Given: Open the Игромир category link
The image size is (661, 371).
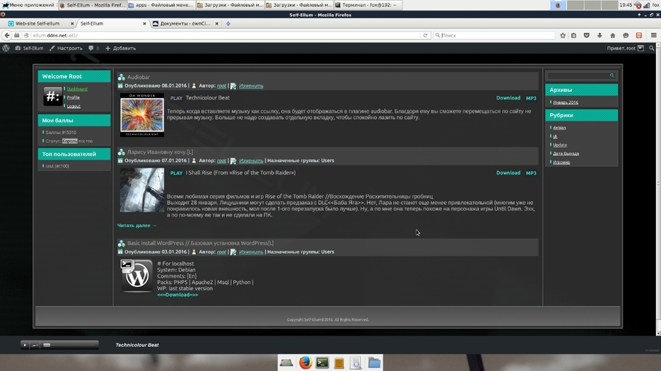Looking at the screenshot, I should (x=561, y=163).
